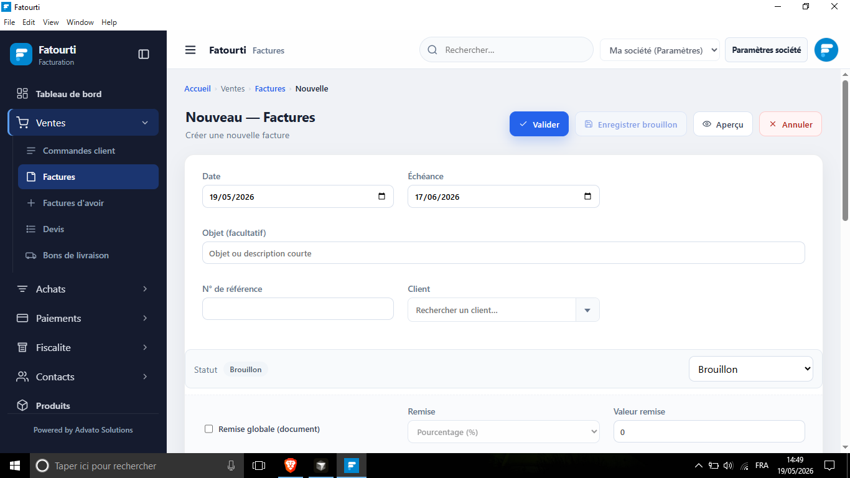Expand the Contacts section chevron
850x478 pixels.
coord(145,377)
